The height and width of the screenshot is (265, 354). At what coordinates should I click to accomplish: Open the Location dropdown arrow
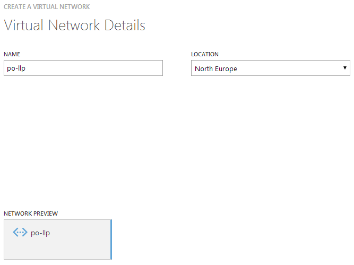coord(345,68)
